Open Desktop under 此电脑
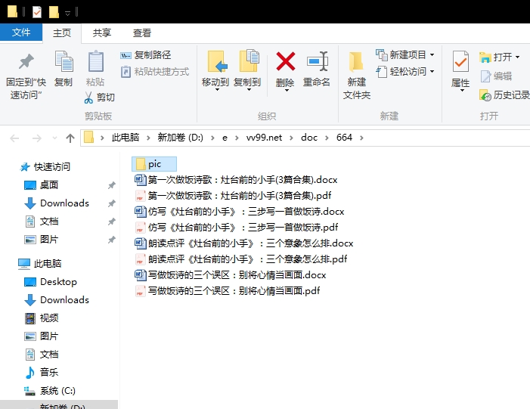Image resolution: width=530 pixels, height=409 pixels. click(x=51, y=281)
